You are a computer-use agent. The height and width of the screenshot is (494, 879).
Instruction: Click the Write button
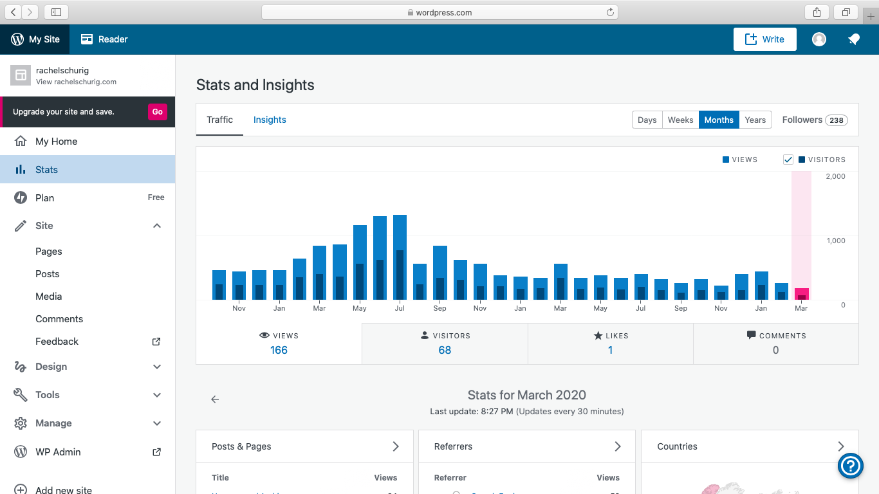coord(764,39)
